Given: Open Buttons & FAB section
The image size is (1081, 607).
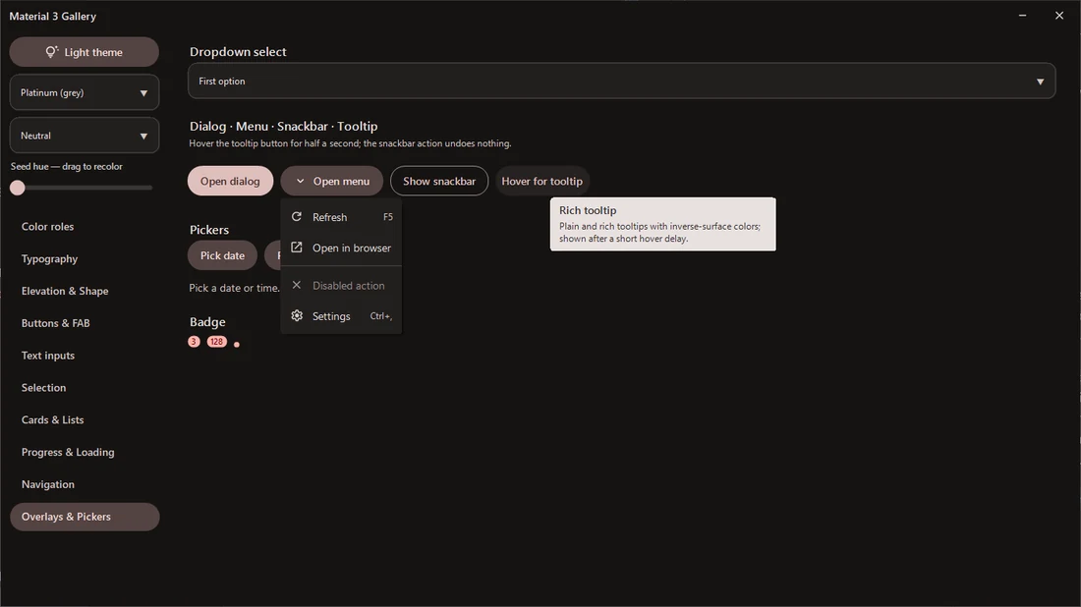Looking at the screenshot, I should click(85, 323).
